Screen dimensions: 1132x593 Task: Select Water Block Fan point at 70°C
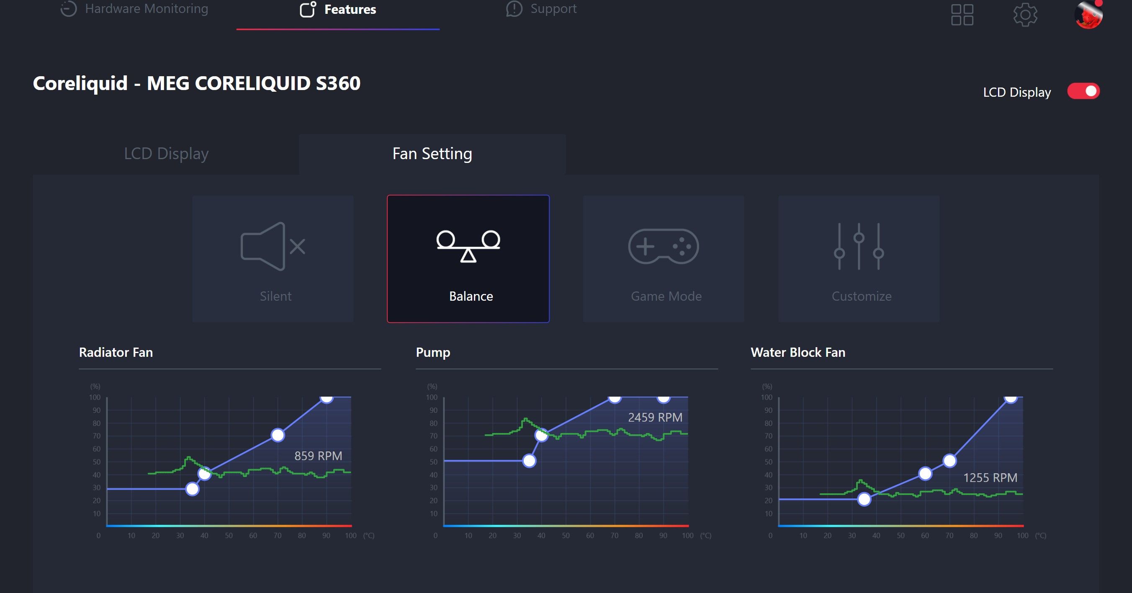coord(949,461)
